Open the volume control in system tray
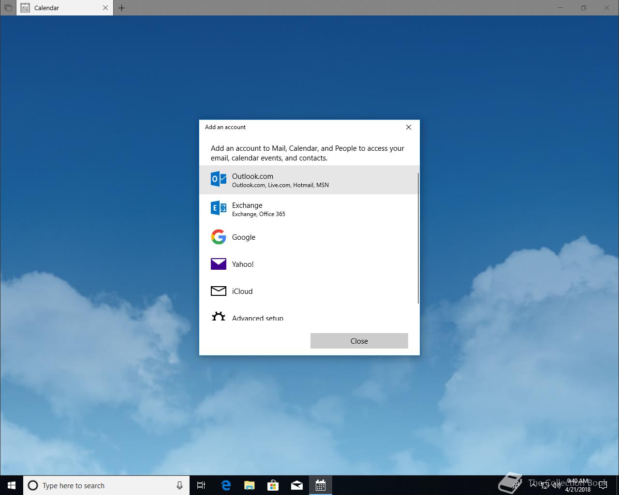Screen dimensions: 619x495 pos(557,485)
